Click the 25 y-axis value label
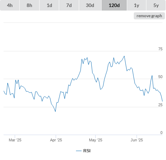Viewport: 166px width, 160px height. coord(160,105)
